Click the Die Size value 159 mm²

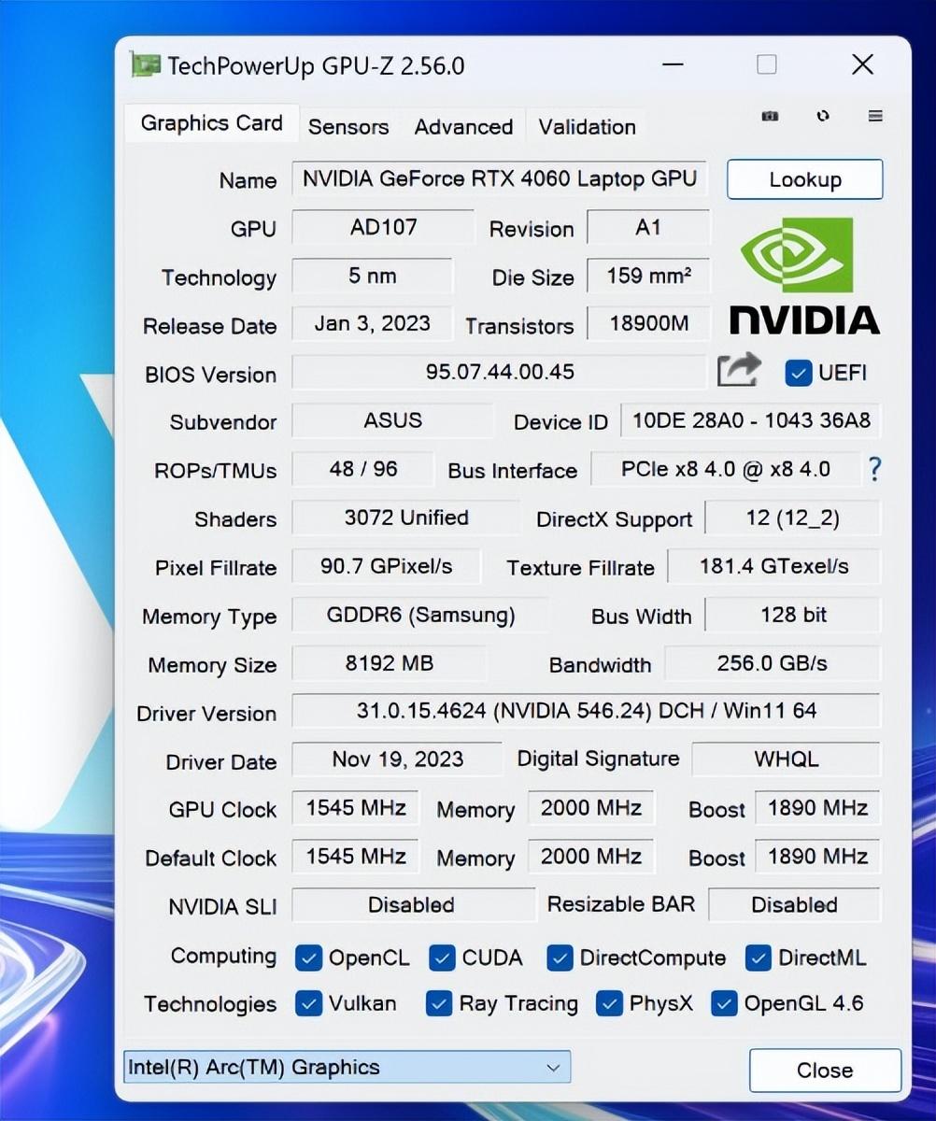coord(648,276)
